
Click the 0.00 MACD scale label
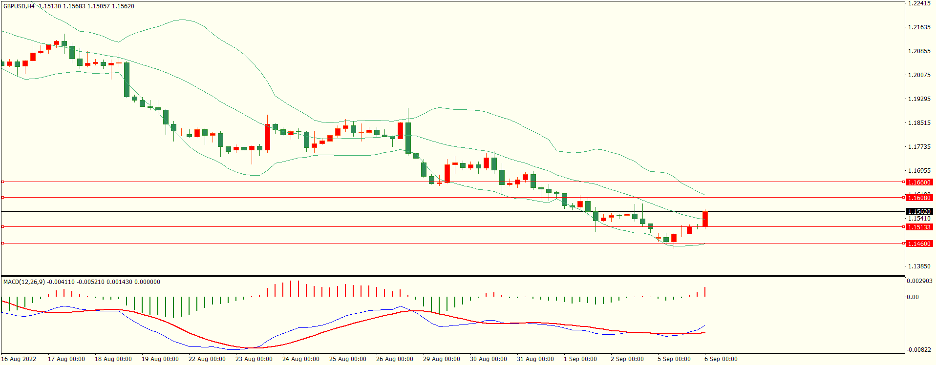(x=913, y=297)
